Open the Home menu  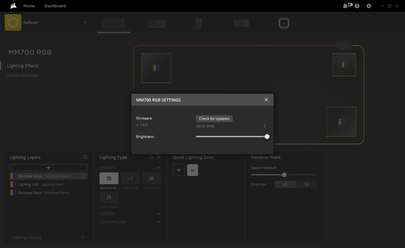(x=29, y=6)
